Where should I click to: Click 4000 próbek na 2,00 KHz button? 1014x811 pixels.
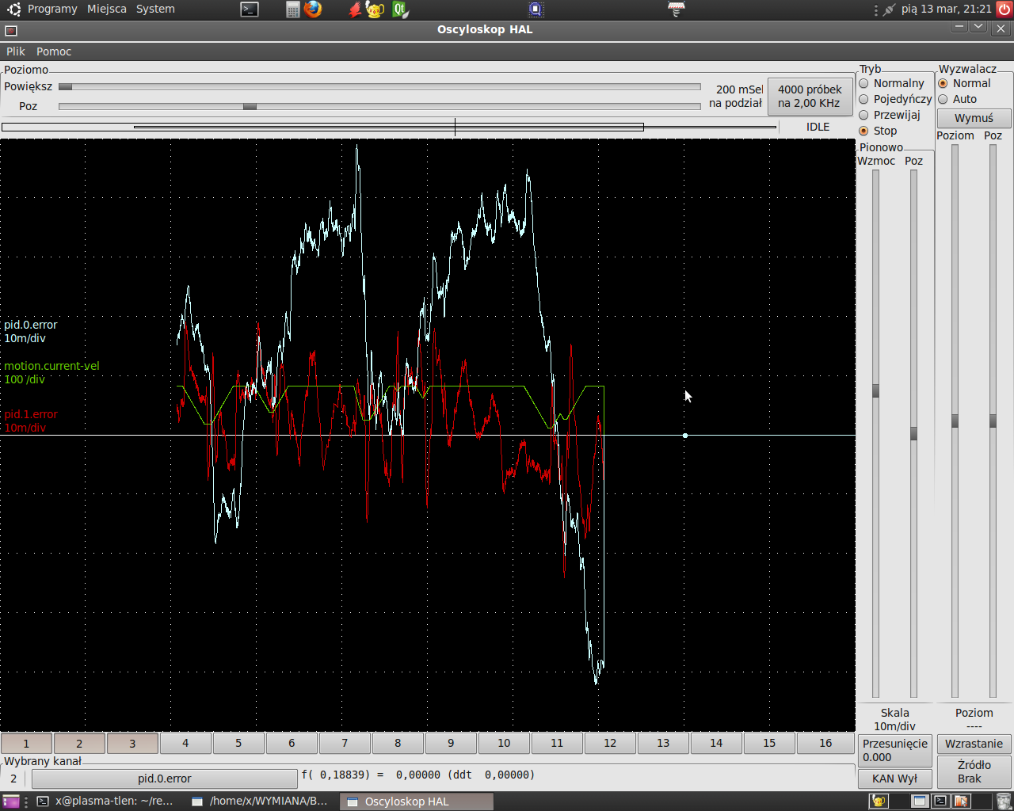coord(810,97)
